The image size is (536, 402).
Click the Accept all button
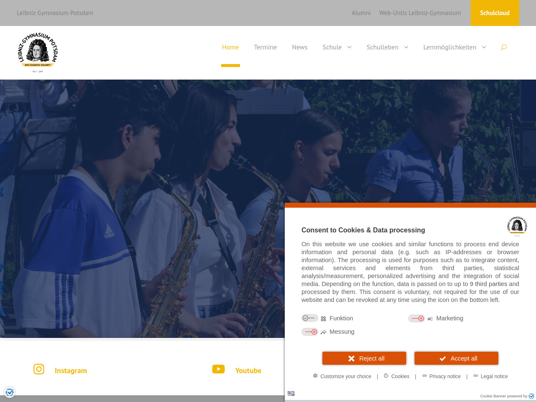click(x=456, y=358)
